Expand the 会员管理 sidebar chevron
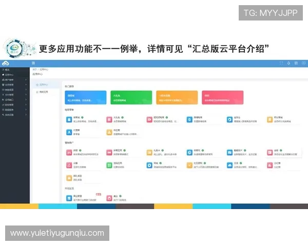Screen dimensions: 308x246 tap(26, 85)
